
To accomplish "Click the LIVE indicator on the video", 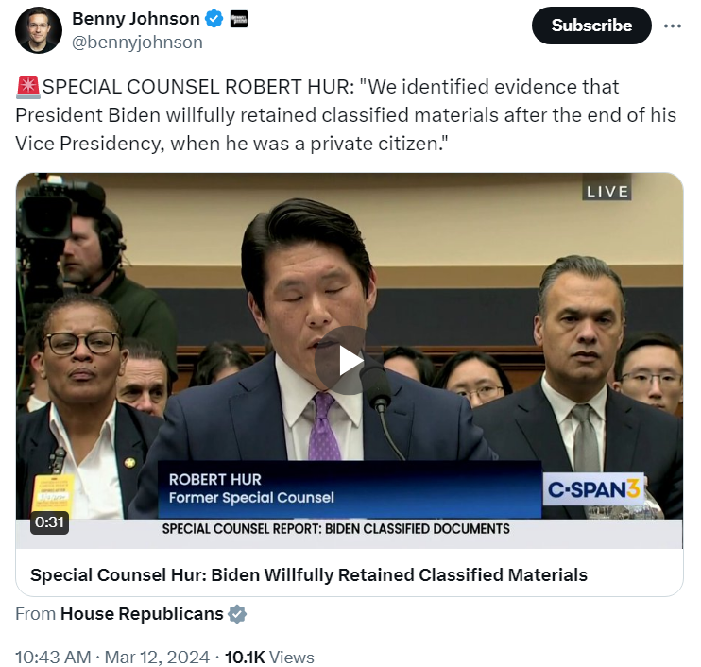I will (607, 192).
